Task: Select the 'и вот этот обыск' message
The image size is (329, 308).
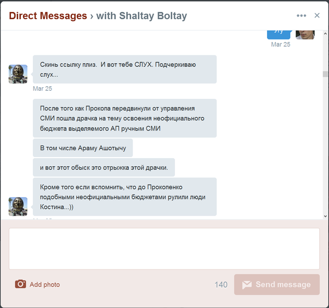Action: pyautogui.click(x=104, y=167)
